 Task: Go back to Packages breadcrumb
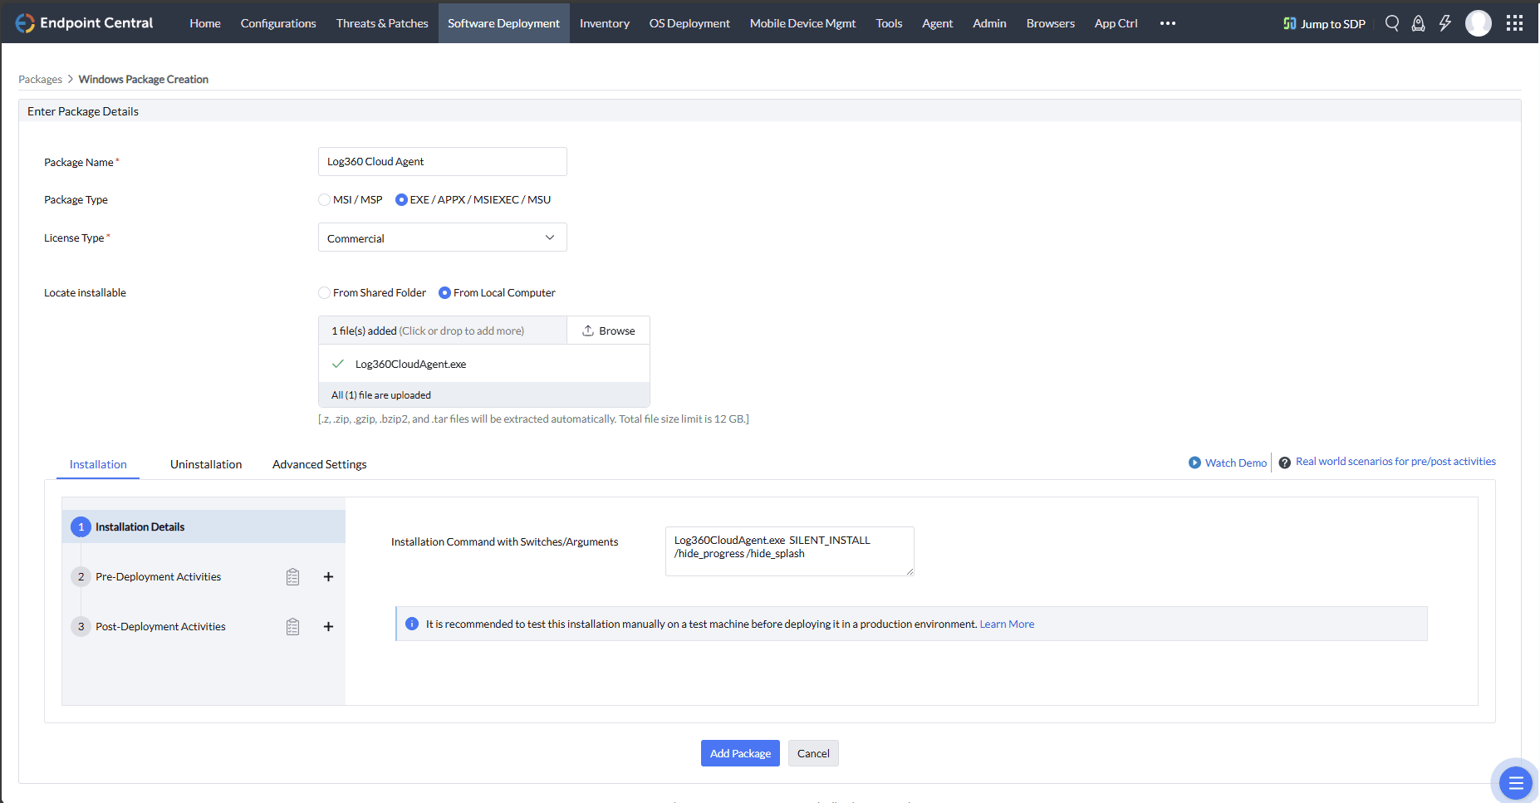(41, 79)
